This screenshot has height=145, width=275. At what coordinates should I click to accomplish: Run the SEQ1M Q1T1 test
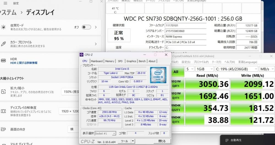point(178,96)
